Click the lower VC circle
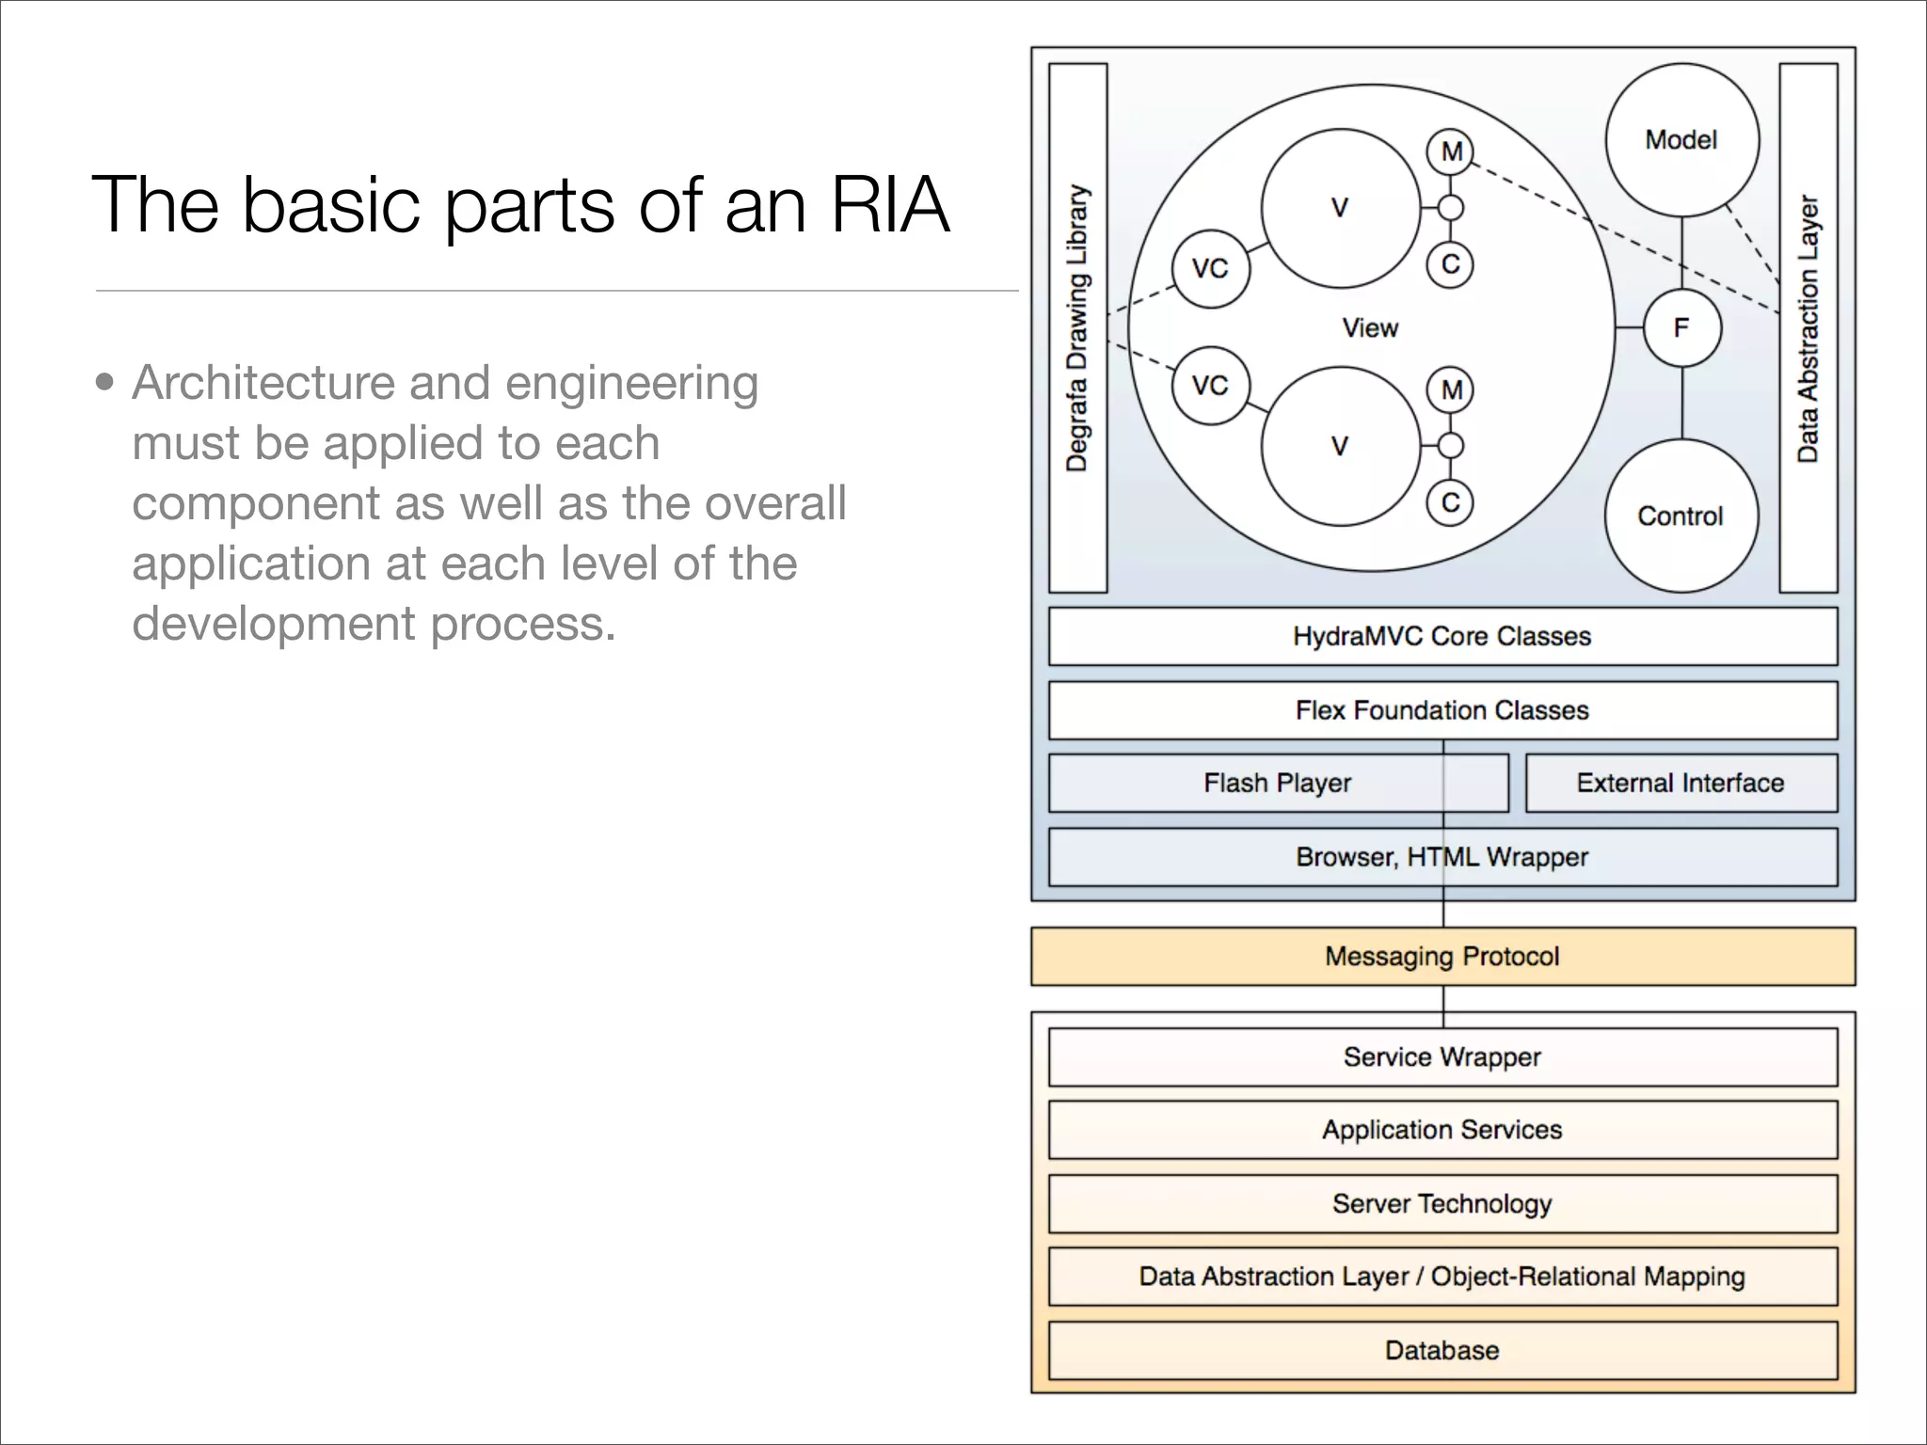The image size is (1927, 1445). (1210, 386)
